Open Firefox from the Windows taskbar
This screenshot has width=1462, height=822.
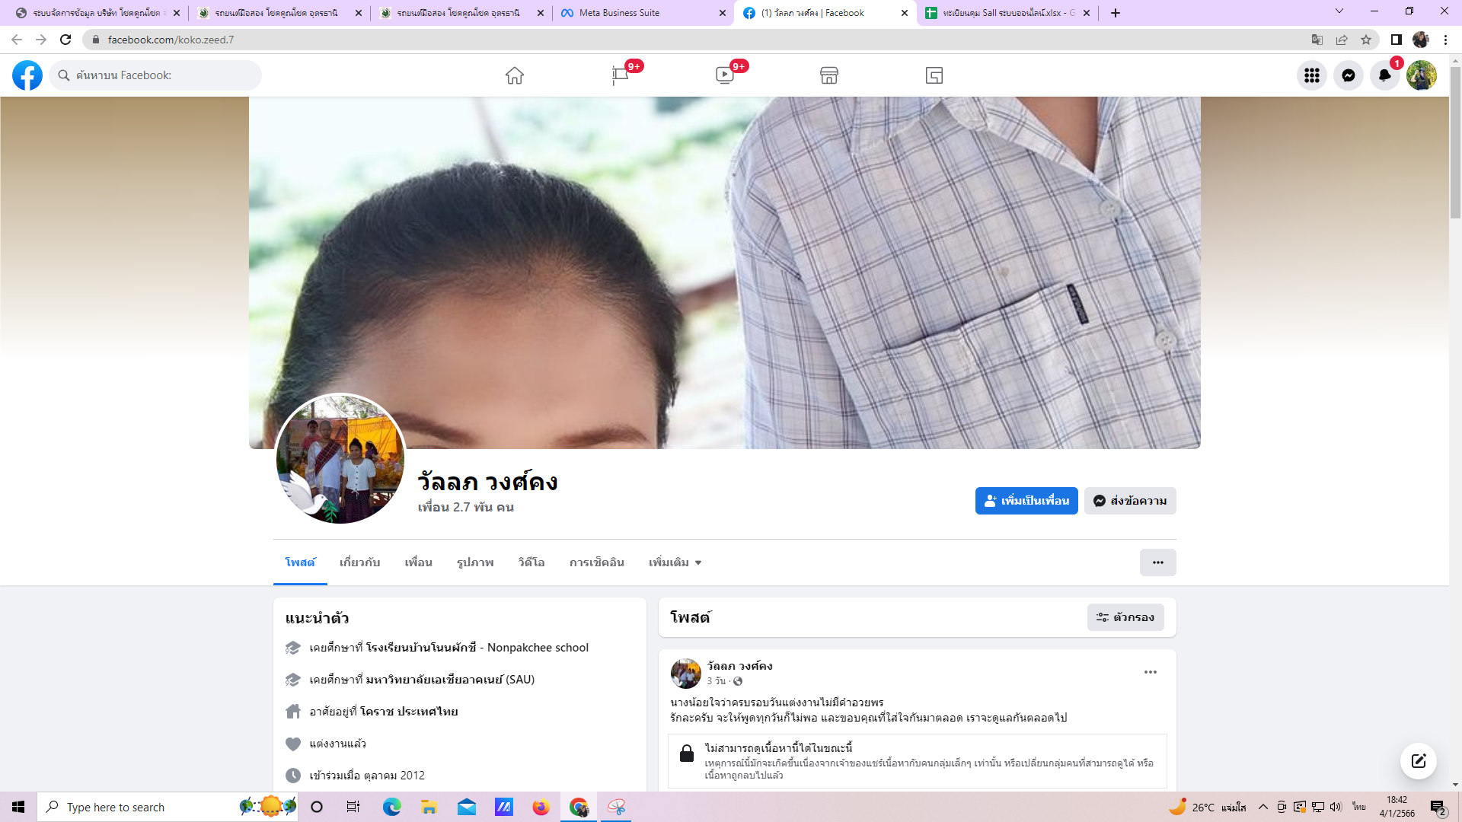click(x=541, y=807)
